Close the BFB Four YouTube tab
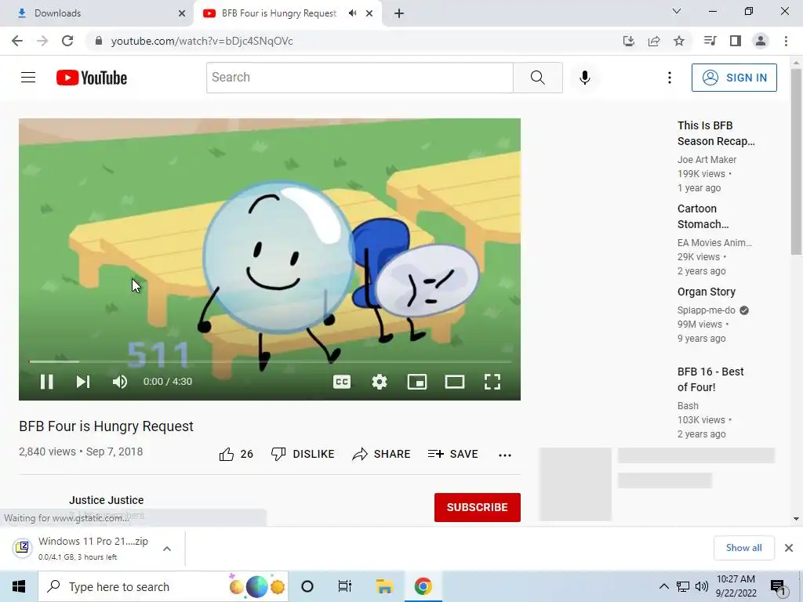Viewport: 803px width, 602px height. click(x=369, y=13)
